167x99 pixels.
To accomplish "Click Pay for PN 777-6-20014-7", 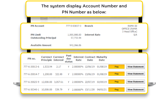I will 116,74.
